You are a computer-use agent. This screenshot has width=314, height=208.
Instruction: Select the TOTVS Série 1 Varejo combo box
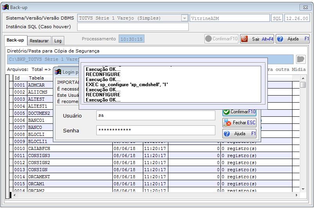pos(133,18)
